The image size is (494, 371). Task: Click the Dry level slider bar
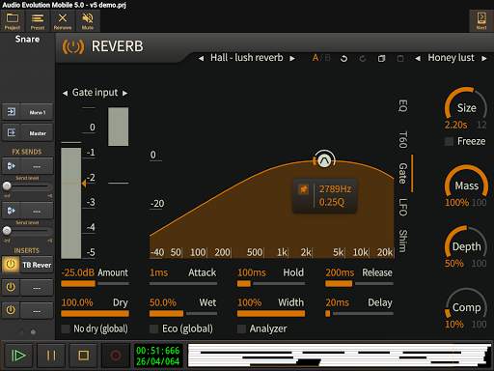pos(95,313)
